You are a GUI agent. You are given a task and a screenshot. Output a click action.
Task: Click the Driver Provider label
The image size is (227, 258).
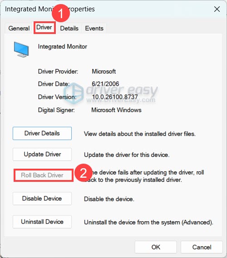[58, 71]
